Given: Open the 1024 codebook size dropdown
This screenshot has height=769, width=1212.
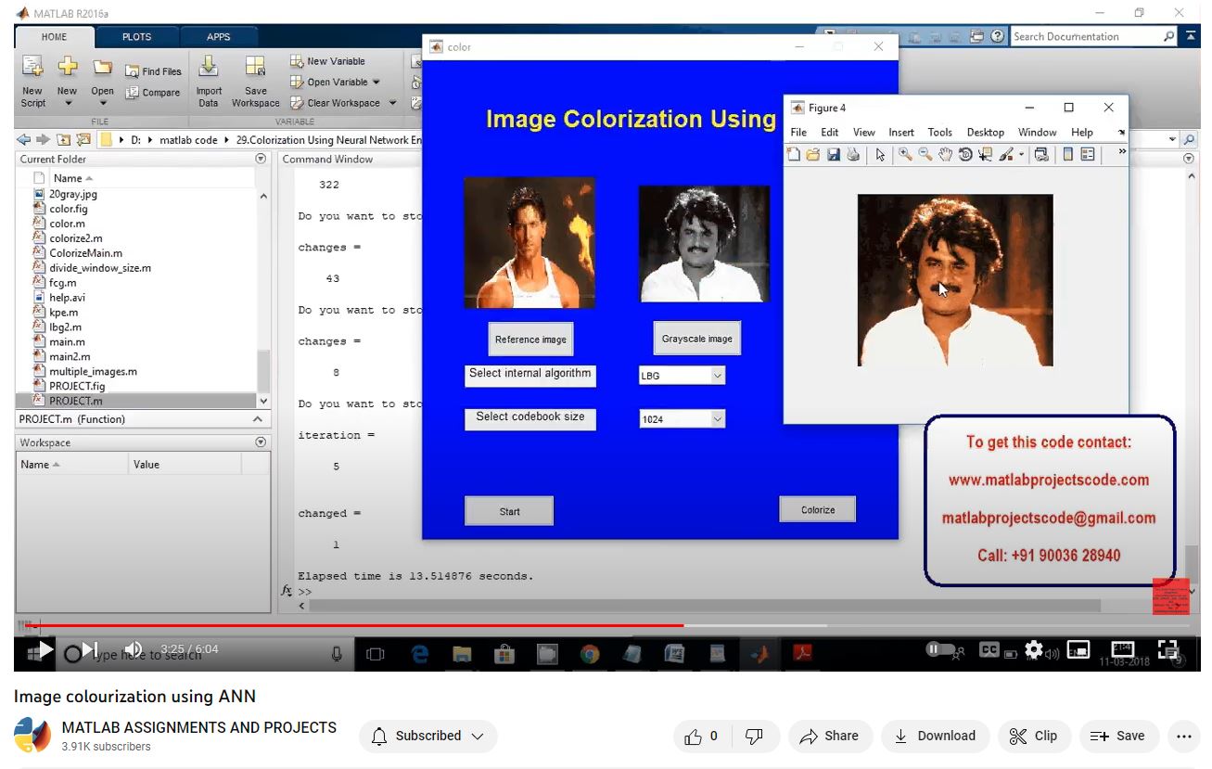Looking at the screenshot, I should tap(682, 419).
